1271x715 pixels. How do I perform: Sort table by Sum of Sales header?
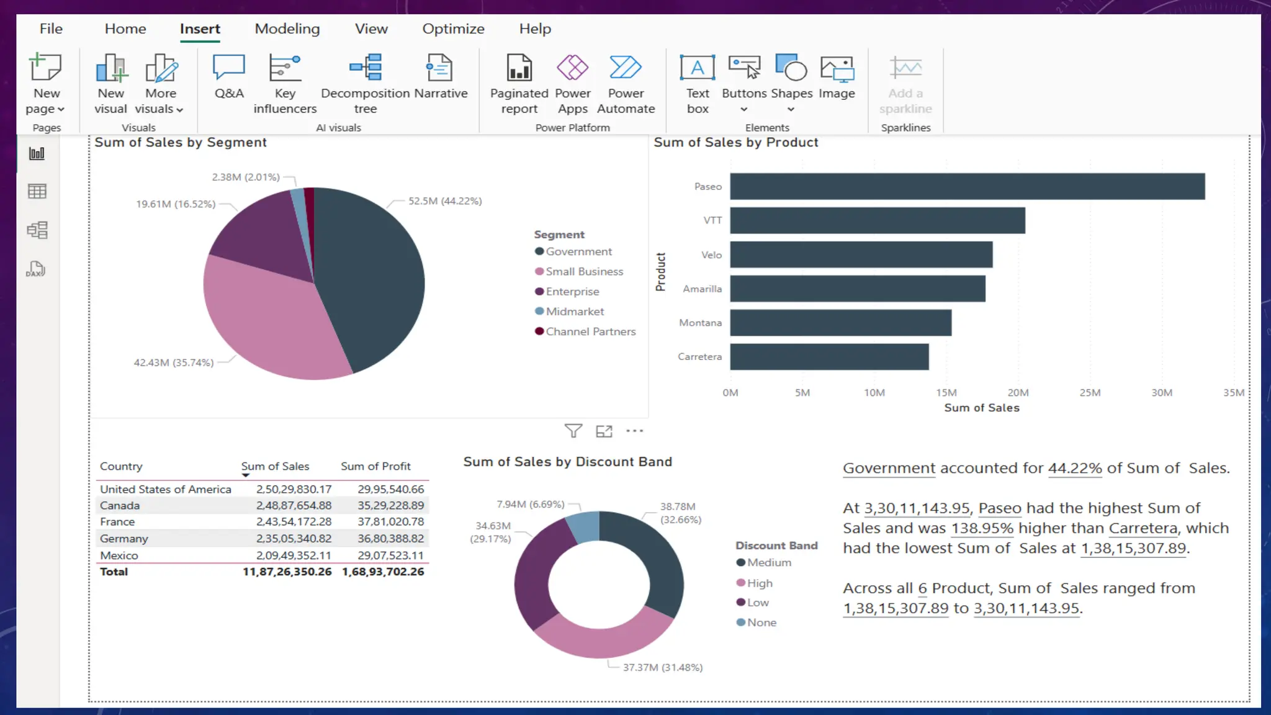[x=275, y=466]
